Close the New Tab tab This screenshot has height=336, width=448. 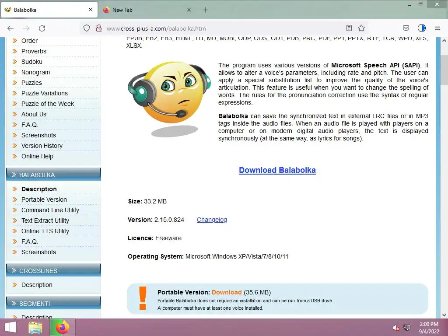coord(189,10)
